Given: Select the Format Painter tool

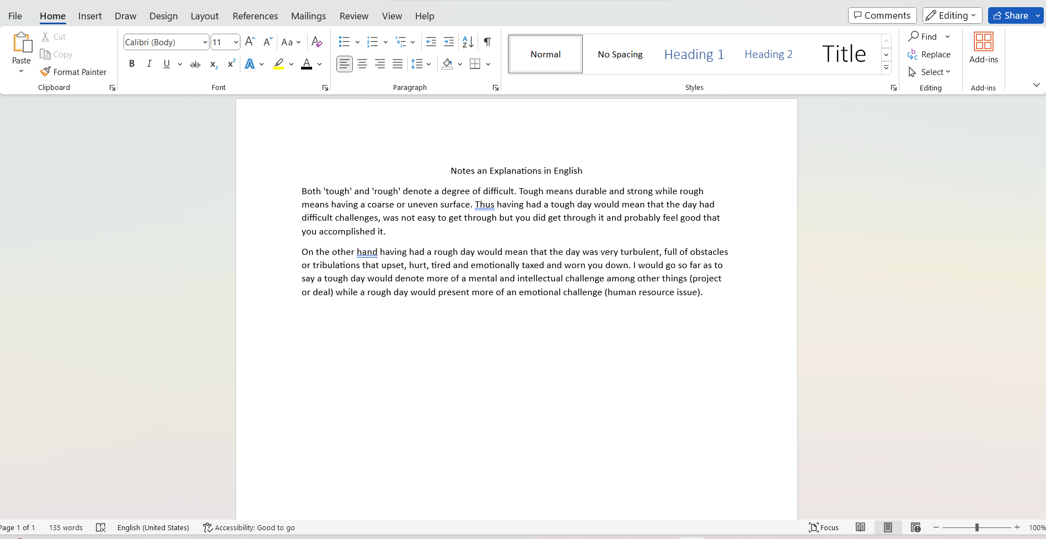Looking at the screenshot, I should pyautogui.click(x=73, y=72).
